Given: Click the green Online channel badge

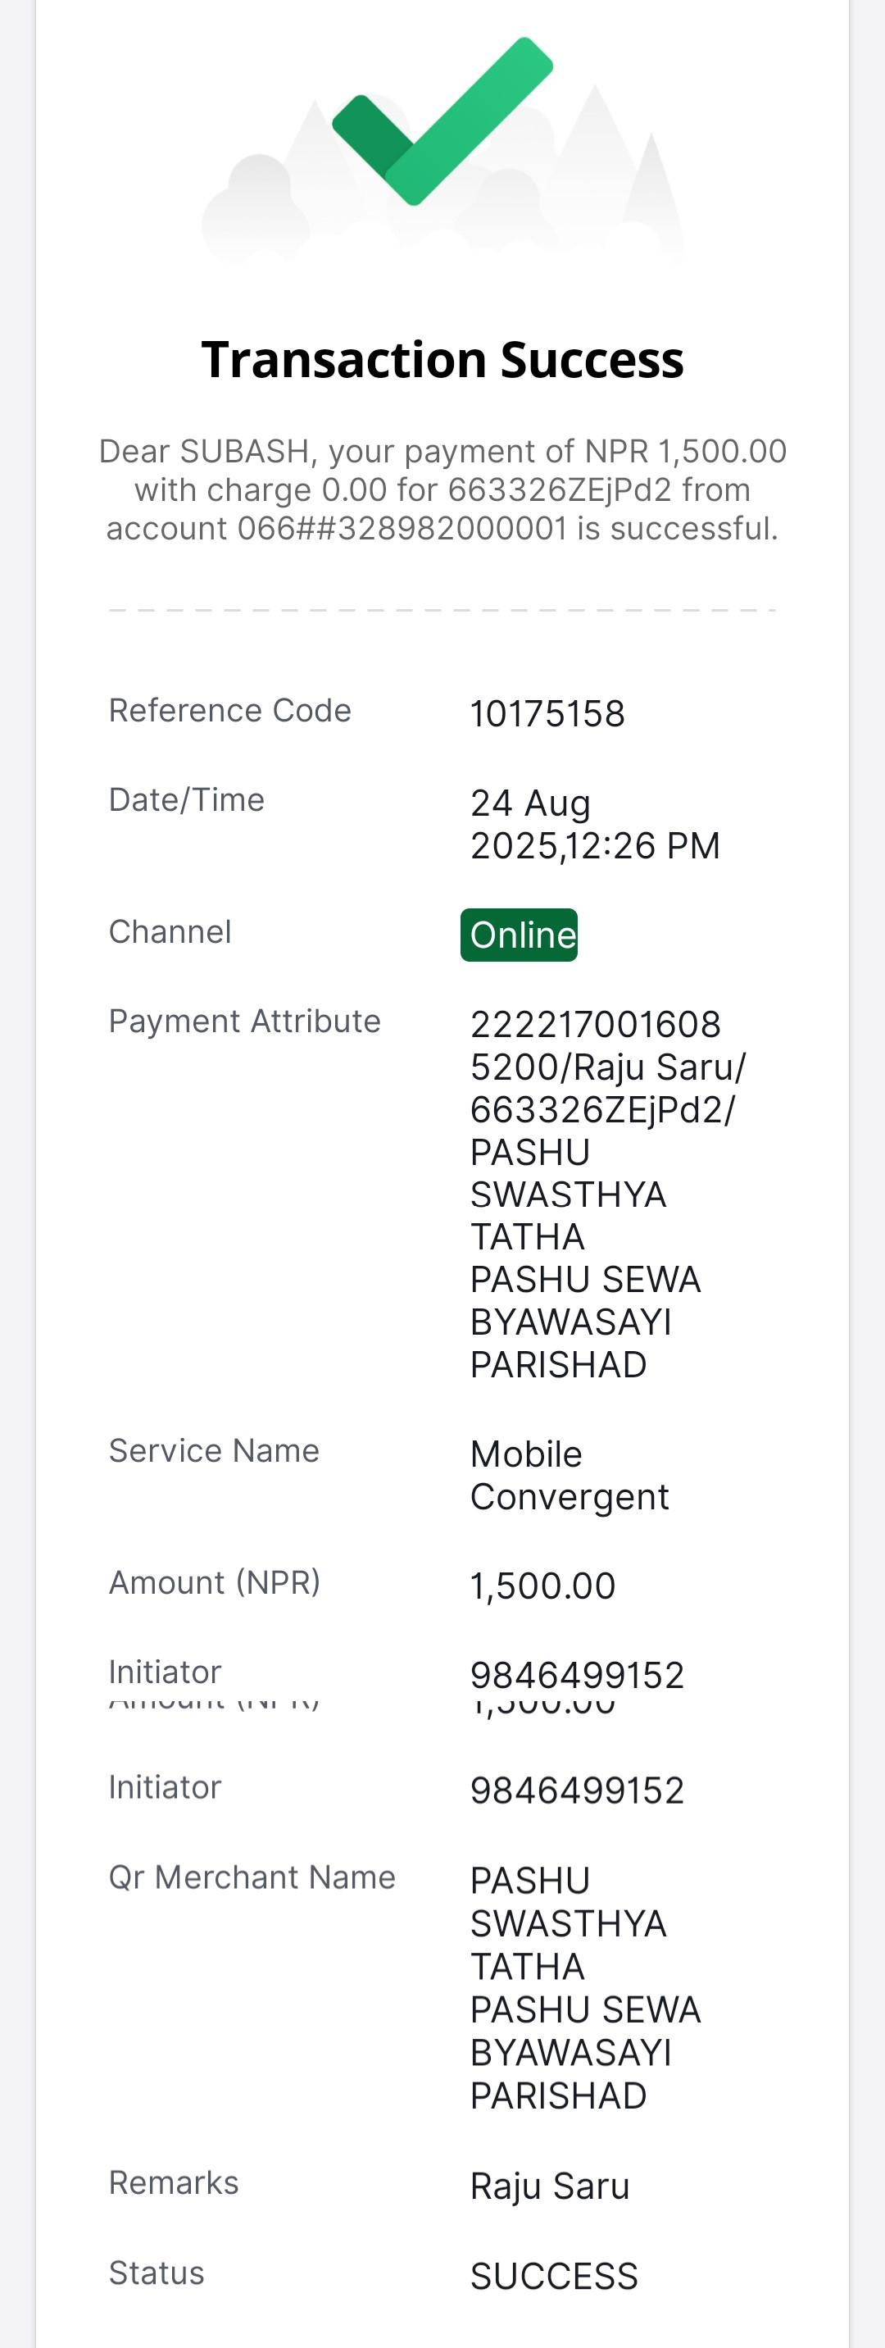Looking at the screenshot, I should pyautogui.click(x=519, y=935).
